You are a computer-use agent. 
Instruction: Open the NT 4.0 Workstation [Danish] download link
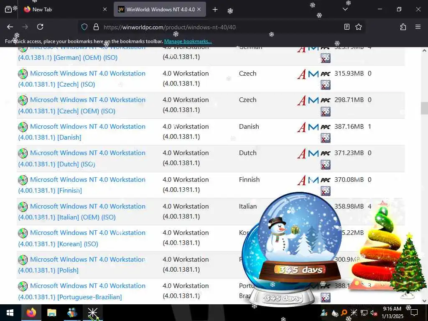82,132
